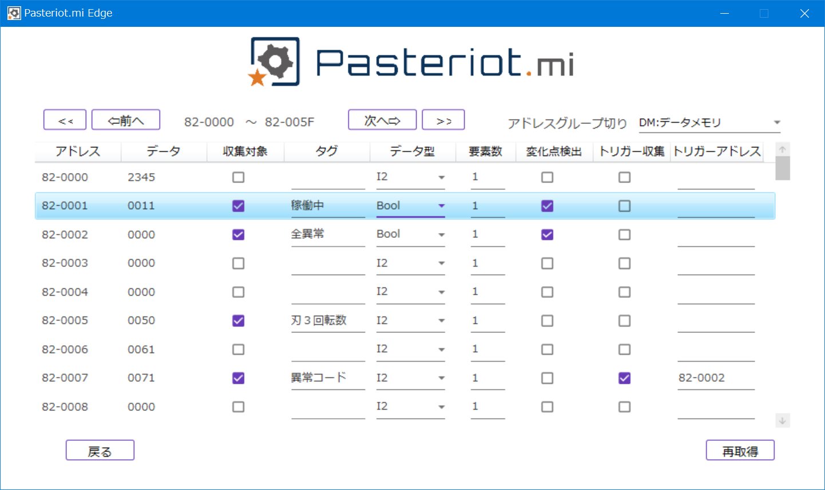The width and height of the screenshot is (825, 490).
Task: Click the tag field 全異常
Action: click(x=328, y=235)
